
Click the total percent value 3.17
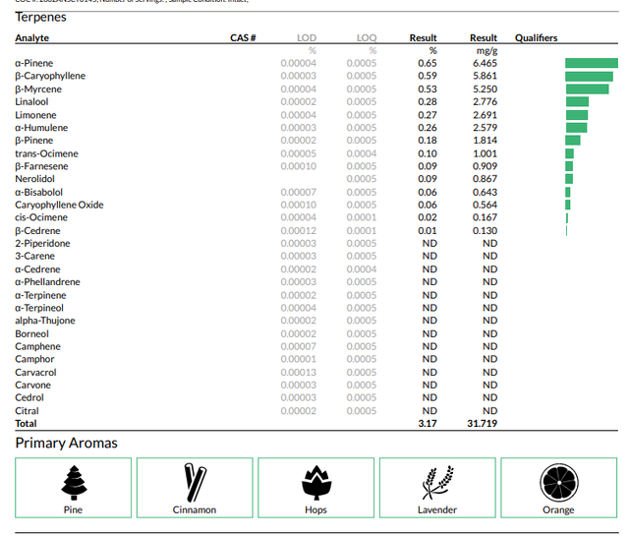[428, 424]
